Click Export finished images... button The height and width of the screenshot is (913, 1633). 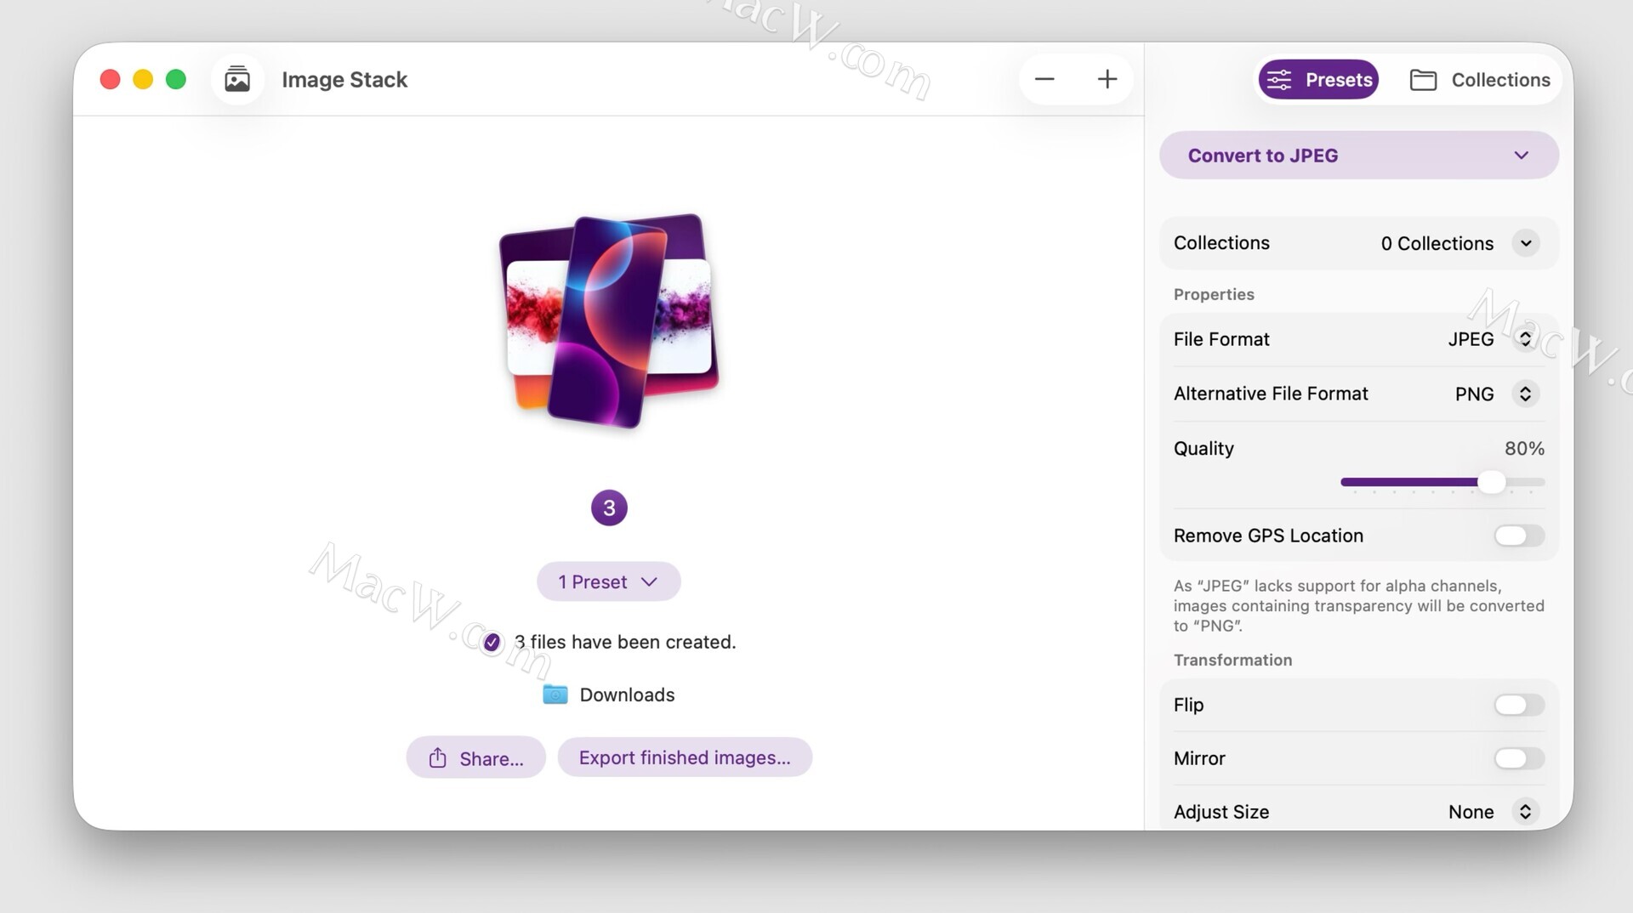pyautogui.click(x=685, y=757)
